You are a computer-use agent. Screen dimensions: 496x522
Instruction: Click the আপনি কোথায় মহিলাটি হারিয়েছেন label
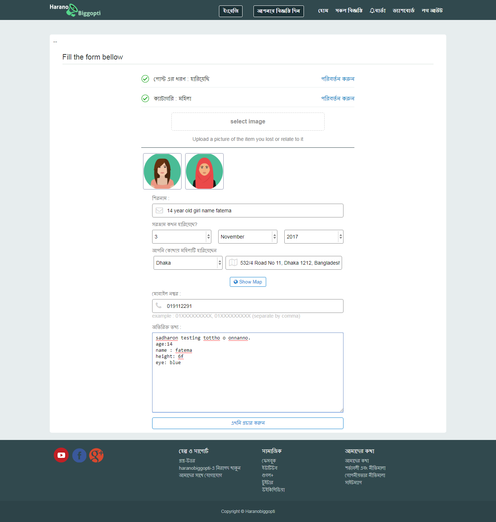[184, 250]
